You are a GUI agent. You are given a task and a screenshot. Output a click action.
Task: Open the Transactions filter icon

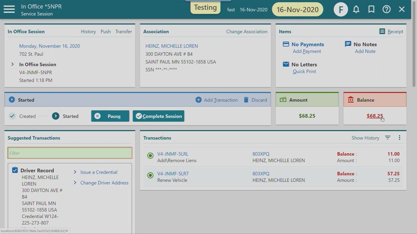coord(387,138)
